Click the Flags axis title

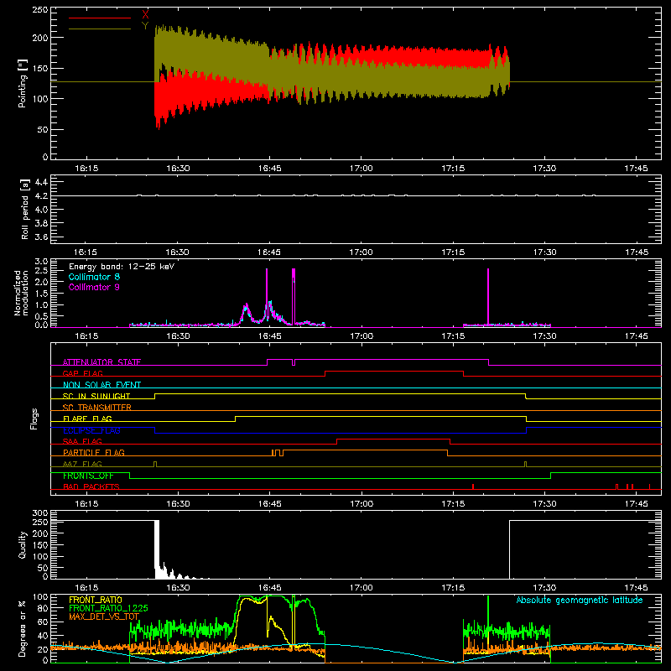tap(34, 419)
